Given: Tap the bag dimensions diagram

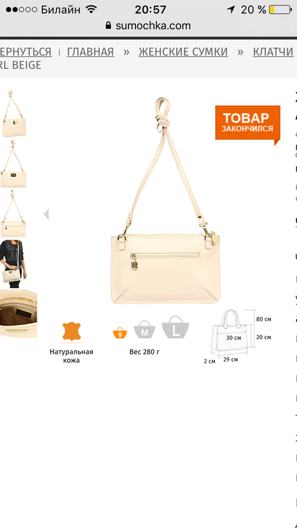Looking at the screenshot, I should click(241, 337).
